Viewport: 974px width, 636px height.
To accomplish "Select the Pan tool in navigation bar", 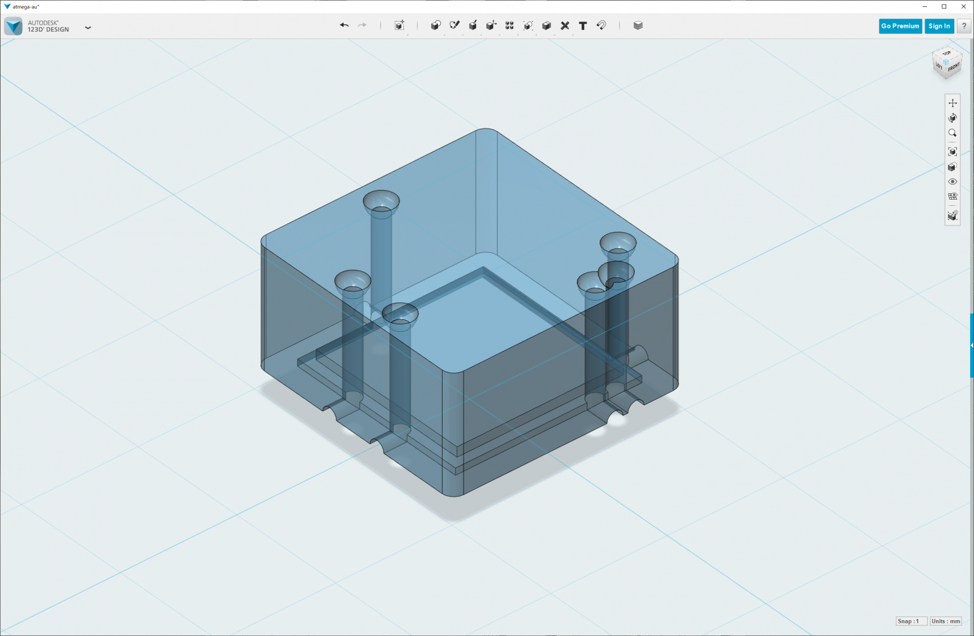I will [952, 103].
